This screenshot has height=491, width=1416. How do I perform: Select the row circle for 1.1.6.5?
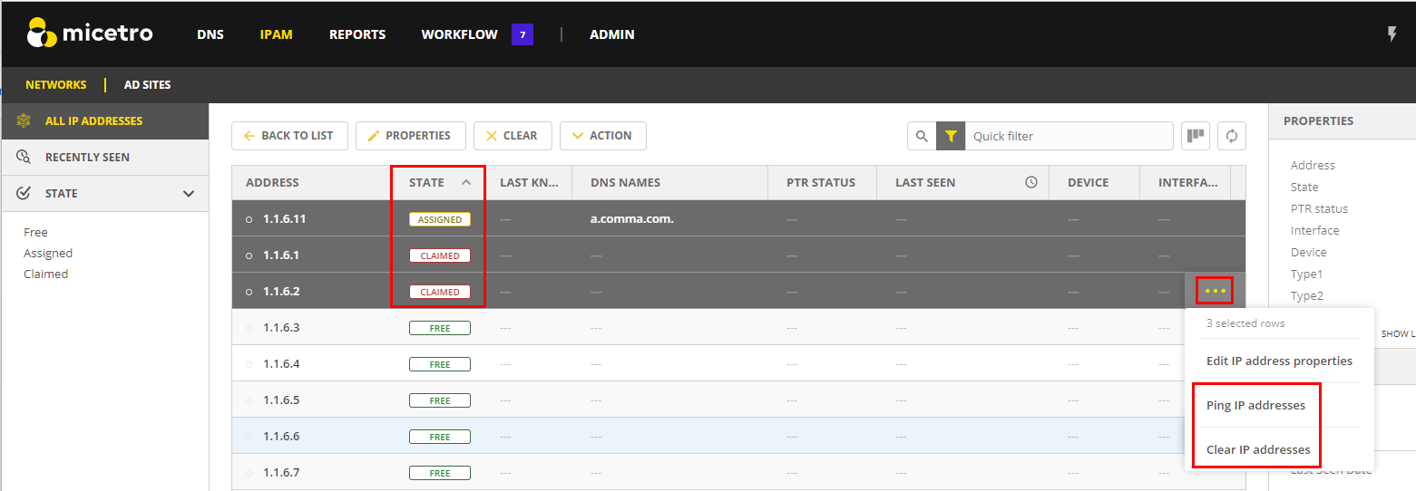(x=249, y=400)
